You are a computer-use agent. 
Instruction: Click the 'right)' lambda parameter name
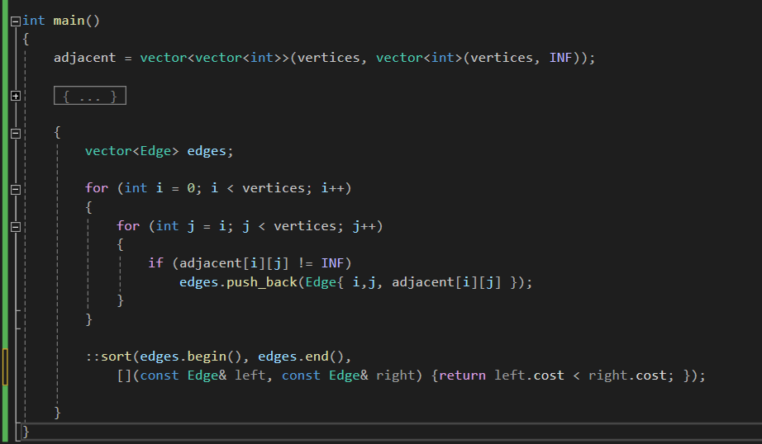(x=399, y=376)
